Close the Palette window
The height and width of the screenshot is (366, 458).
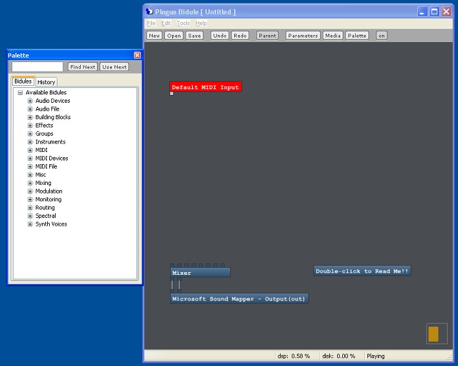137,55
